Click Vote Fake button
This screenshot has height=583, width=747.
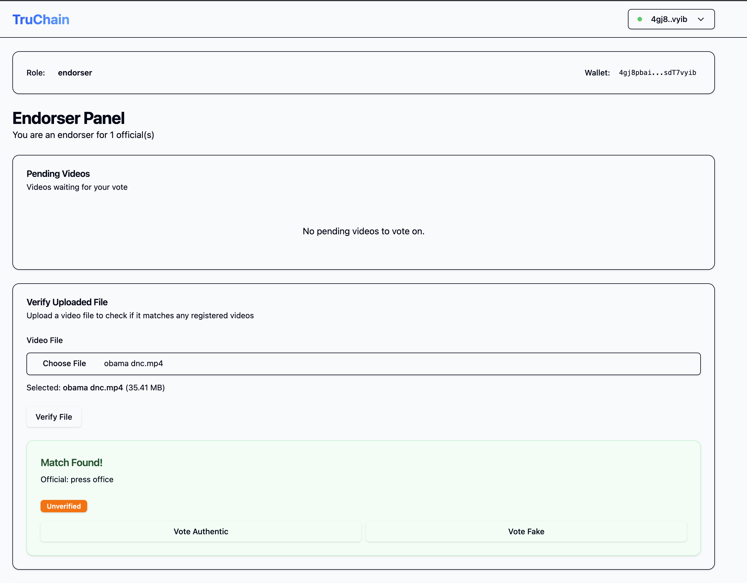(x=526, y=531)
